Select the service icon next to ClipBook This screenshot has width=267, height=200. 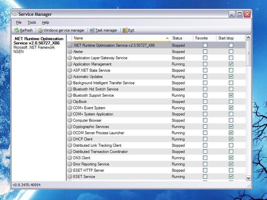70,102
